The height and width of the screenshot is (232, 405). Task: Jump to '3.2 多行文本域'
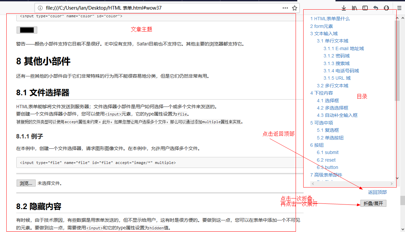pos(333,86)
